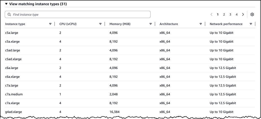Screen dimensions: 261x119
Task: Sort by Memory (MiB) column arrow
Action: coord(151,24)
